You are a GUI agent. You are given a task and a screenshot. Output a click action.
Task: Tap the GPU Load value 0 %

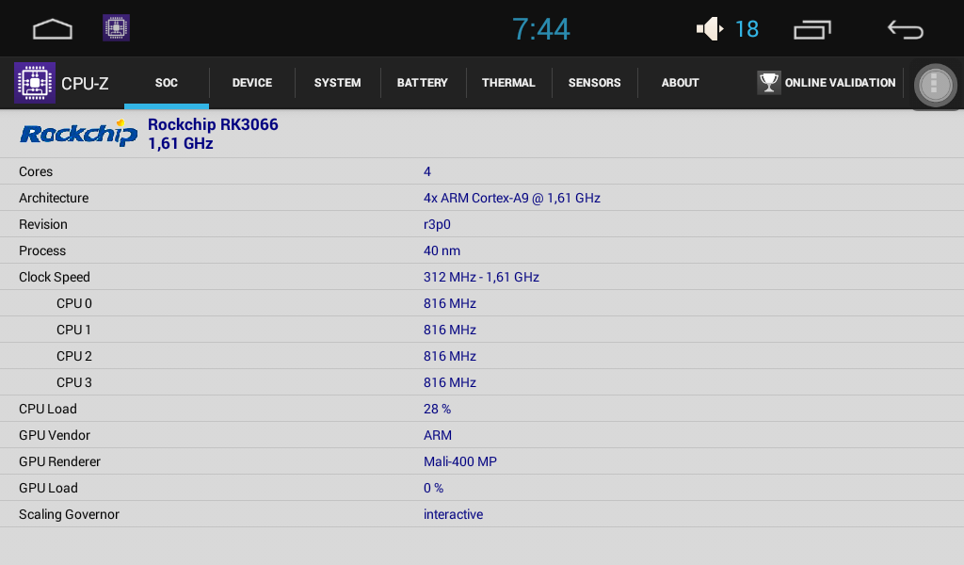[x=433, y=488]
